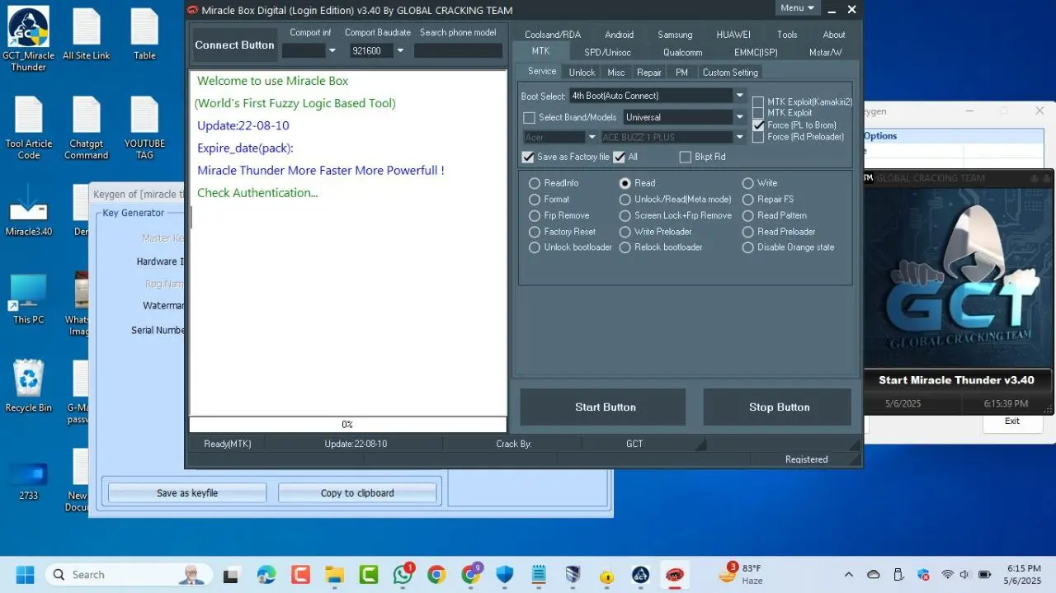1056x593 pixels.
Task: Enable Force (Rd Preloader) checkbox
Action: [x=758, y=137]
